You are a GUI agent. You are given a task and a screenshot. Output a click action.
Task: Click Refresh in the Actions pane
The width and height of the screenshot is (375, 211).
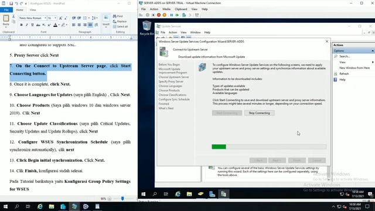(x=344, y=74)
